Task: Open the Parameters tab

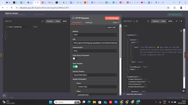Action: pos(77,23)
